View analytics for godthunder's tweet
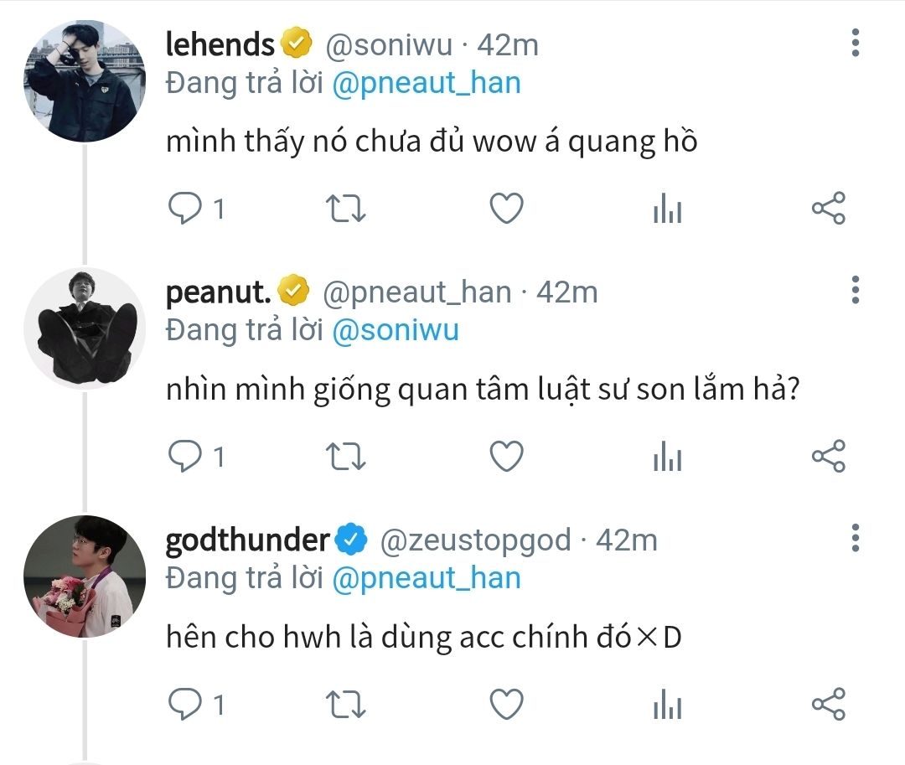Viewport: 905px width, 765px height. 668,706
